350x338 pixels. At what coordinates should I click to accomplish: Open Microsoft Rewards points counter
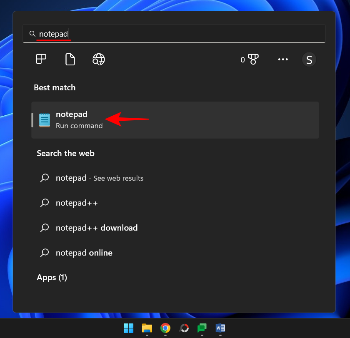coord(250,60)
